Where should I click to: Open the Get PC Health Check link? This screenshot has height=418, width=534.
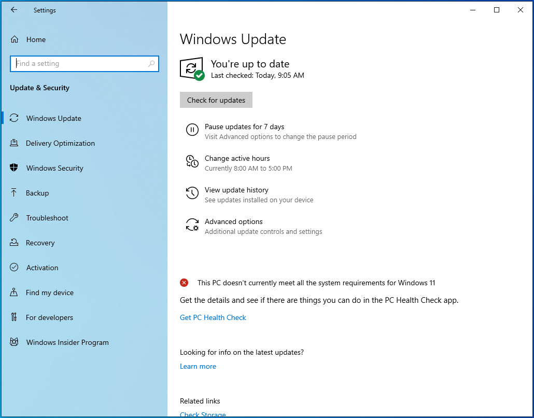pos(213,317)
